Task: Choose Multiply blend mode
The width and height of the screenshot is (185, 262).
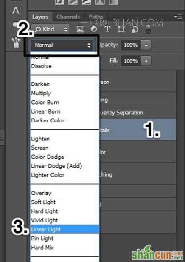Action: (x=41, y=93)
